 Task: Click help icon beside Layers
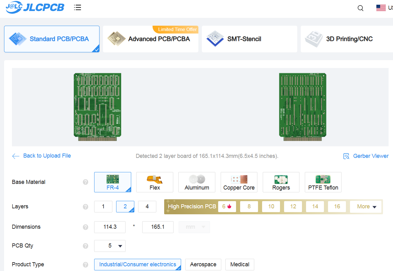pyautogui.click(x=85, y=207)
